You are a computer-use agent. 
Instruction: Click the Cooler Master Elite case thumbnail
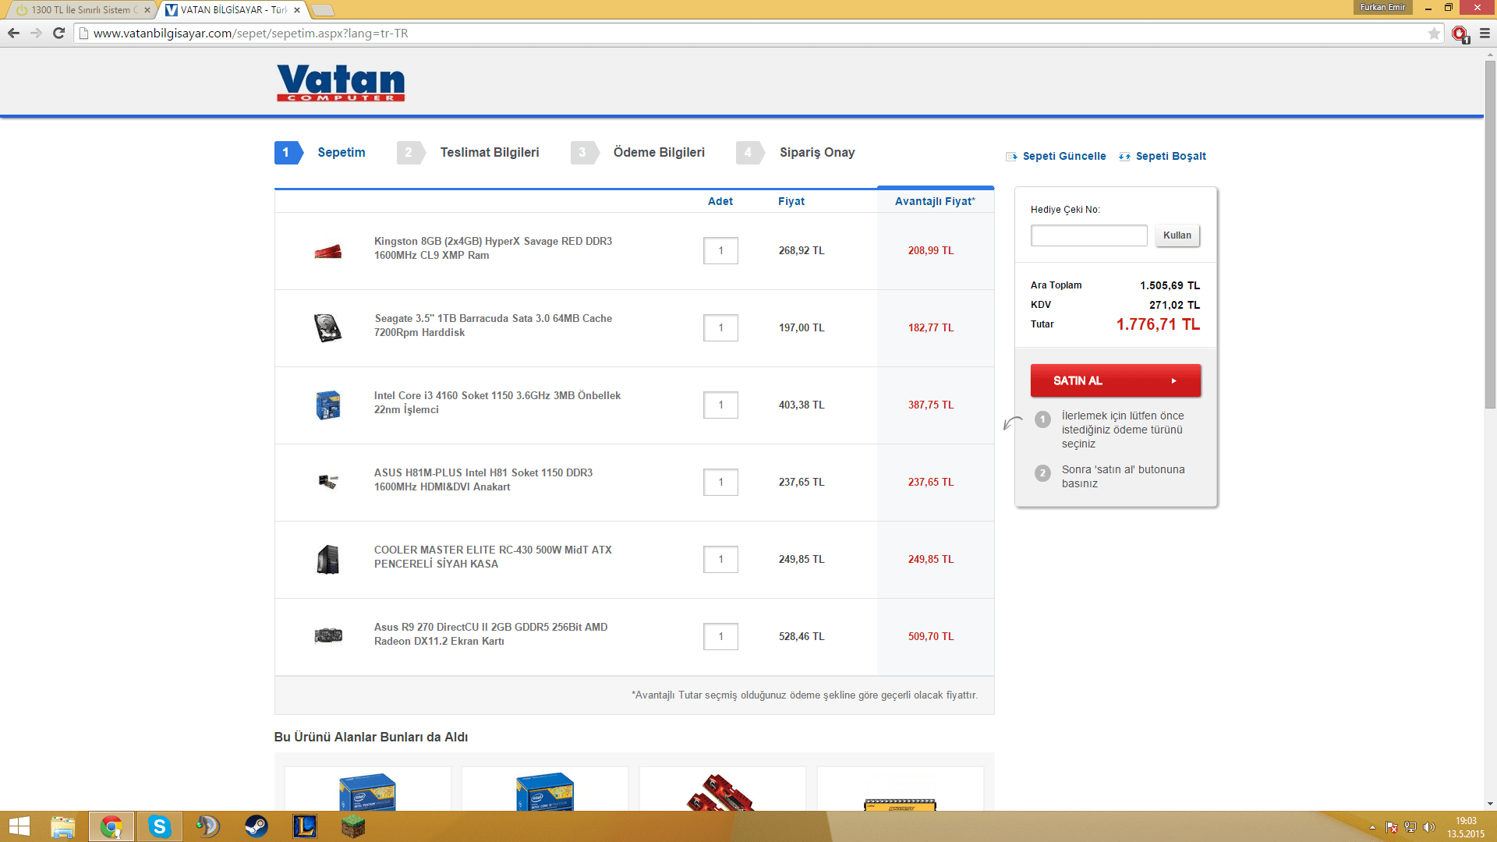point(327,559)
